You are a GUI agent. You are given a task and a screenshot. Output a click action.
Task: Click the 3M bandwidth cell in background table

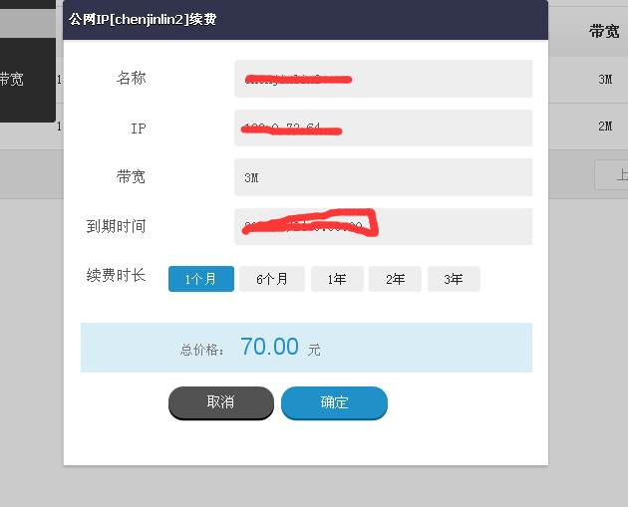click(605, 79)
